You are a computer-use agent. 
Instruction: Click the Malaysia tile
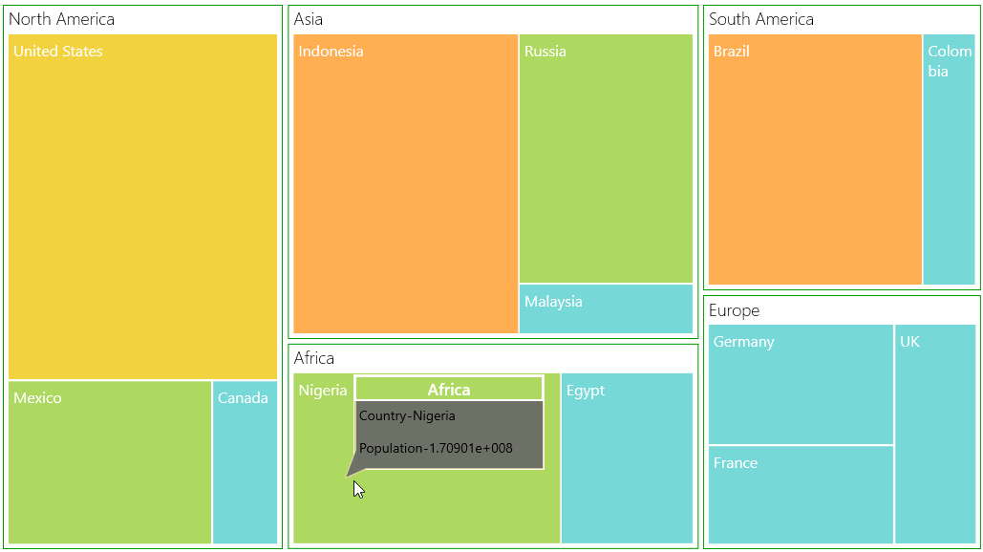coord(607,308)
